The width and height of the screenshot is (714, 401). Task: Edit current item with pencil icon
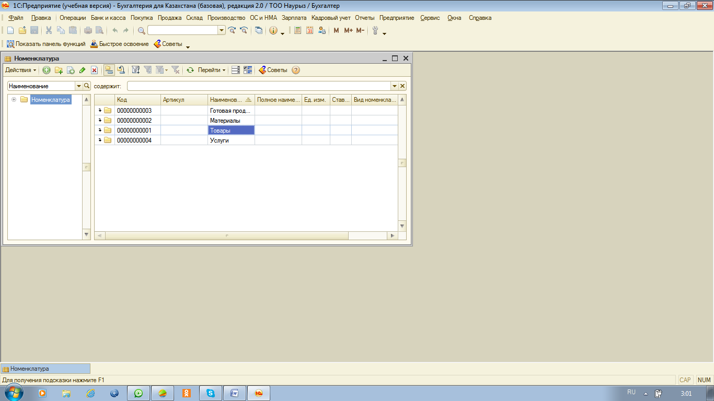83,70
